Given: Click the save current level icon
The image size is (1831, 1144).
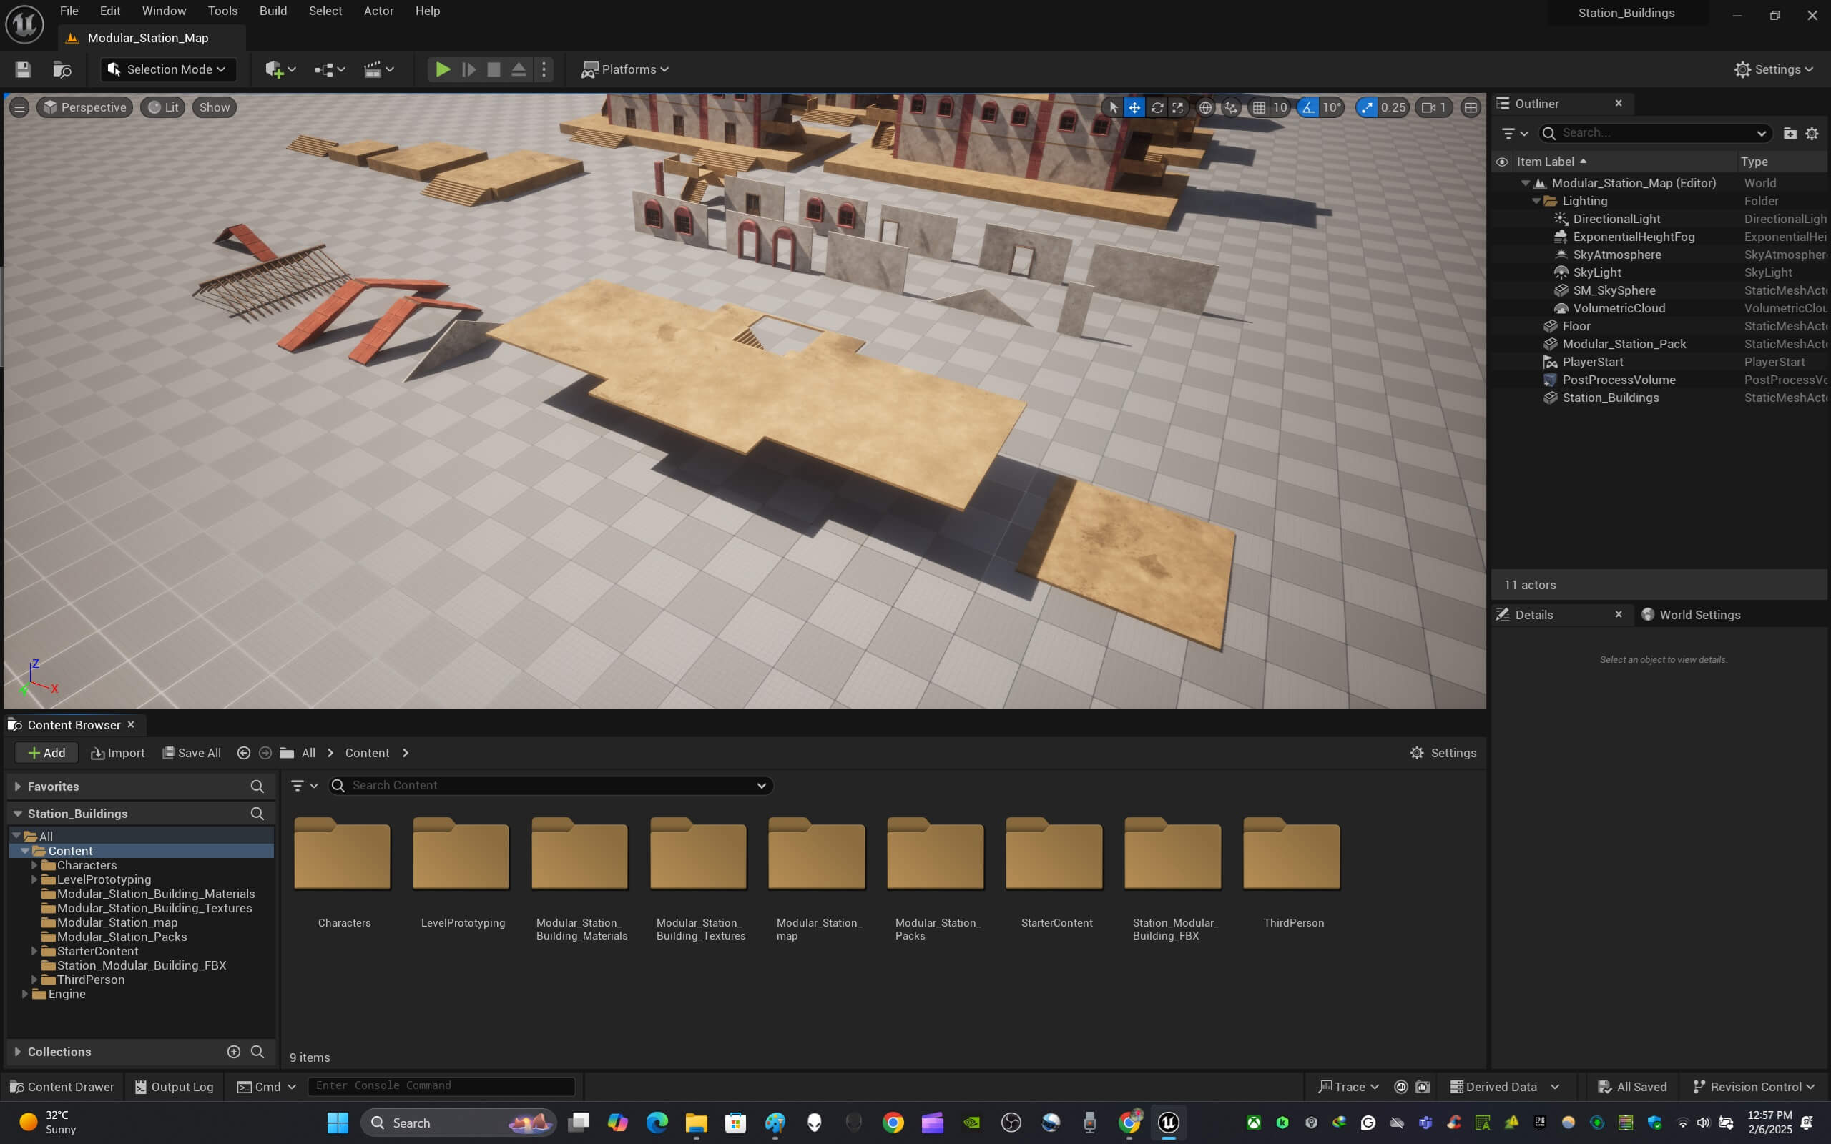Looking at the screenshot, I should [23, 69].
